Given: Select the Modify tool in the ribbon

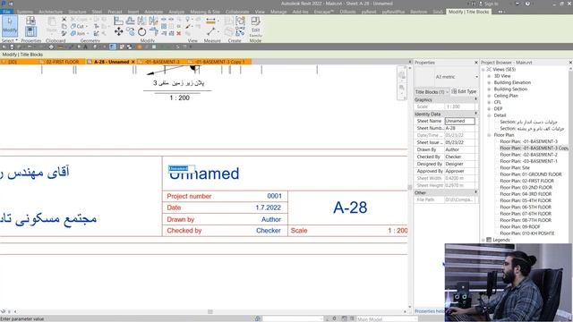Looking at the screenshot, I should pyautogui.click(x=10, y=26).
